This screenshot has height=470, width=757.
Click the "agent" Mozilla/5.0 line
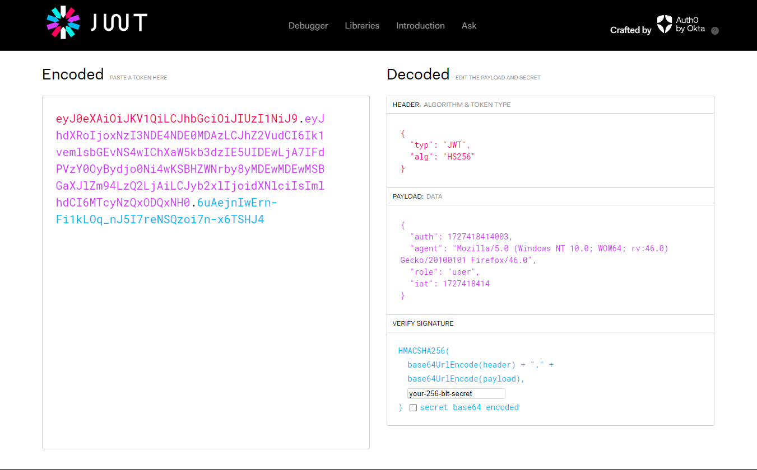539,248
